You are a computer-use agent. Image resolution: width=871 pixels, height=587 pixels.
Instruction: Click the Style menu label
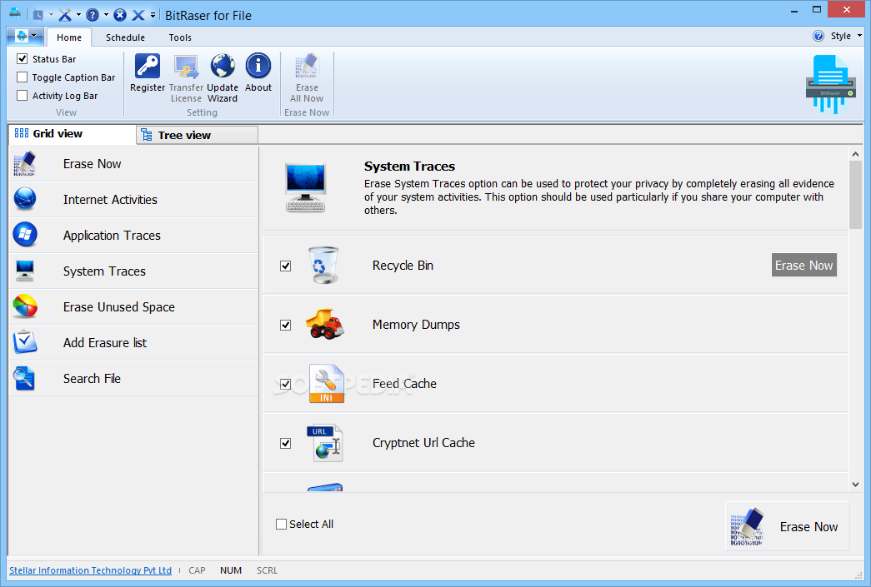(x=840, y=36)
